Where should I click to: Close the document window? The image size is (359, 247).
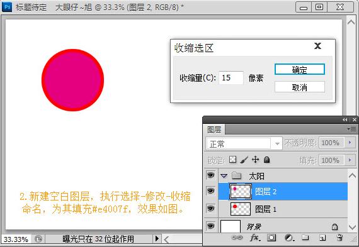tap(340, 7)
